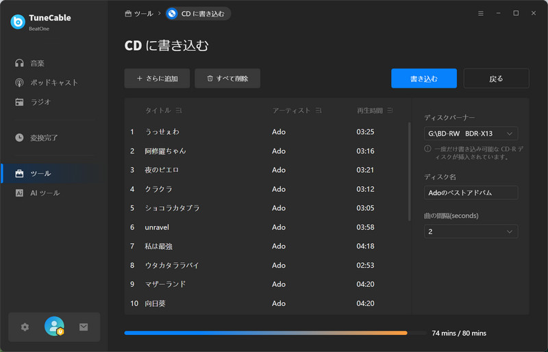Click plus icon in さらに追加
The width and height of the screenshot is (548, 352).
pos(140,78)
